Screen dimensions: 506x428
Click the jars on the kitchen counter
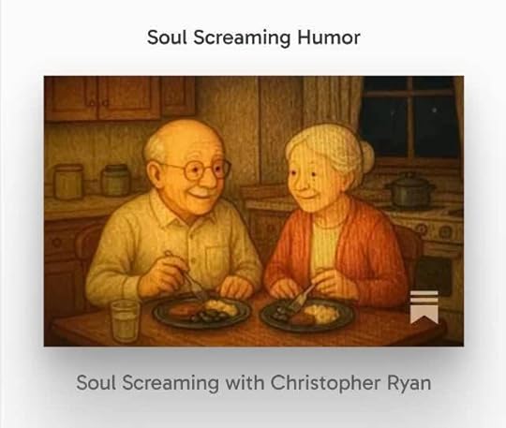[x=92, y=181]
